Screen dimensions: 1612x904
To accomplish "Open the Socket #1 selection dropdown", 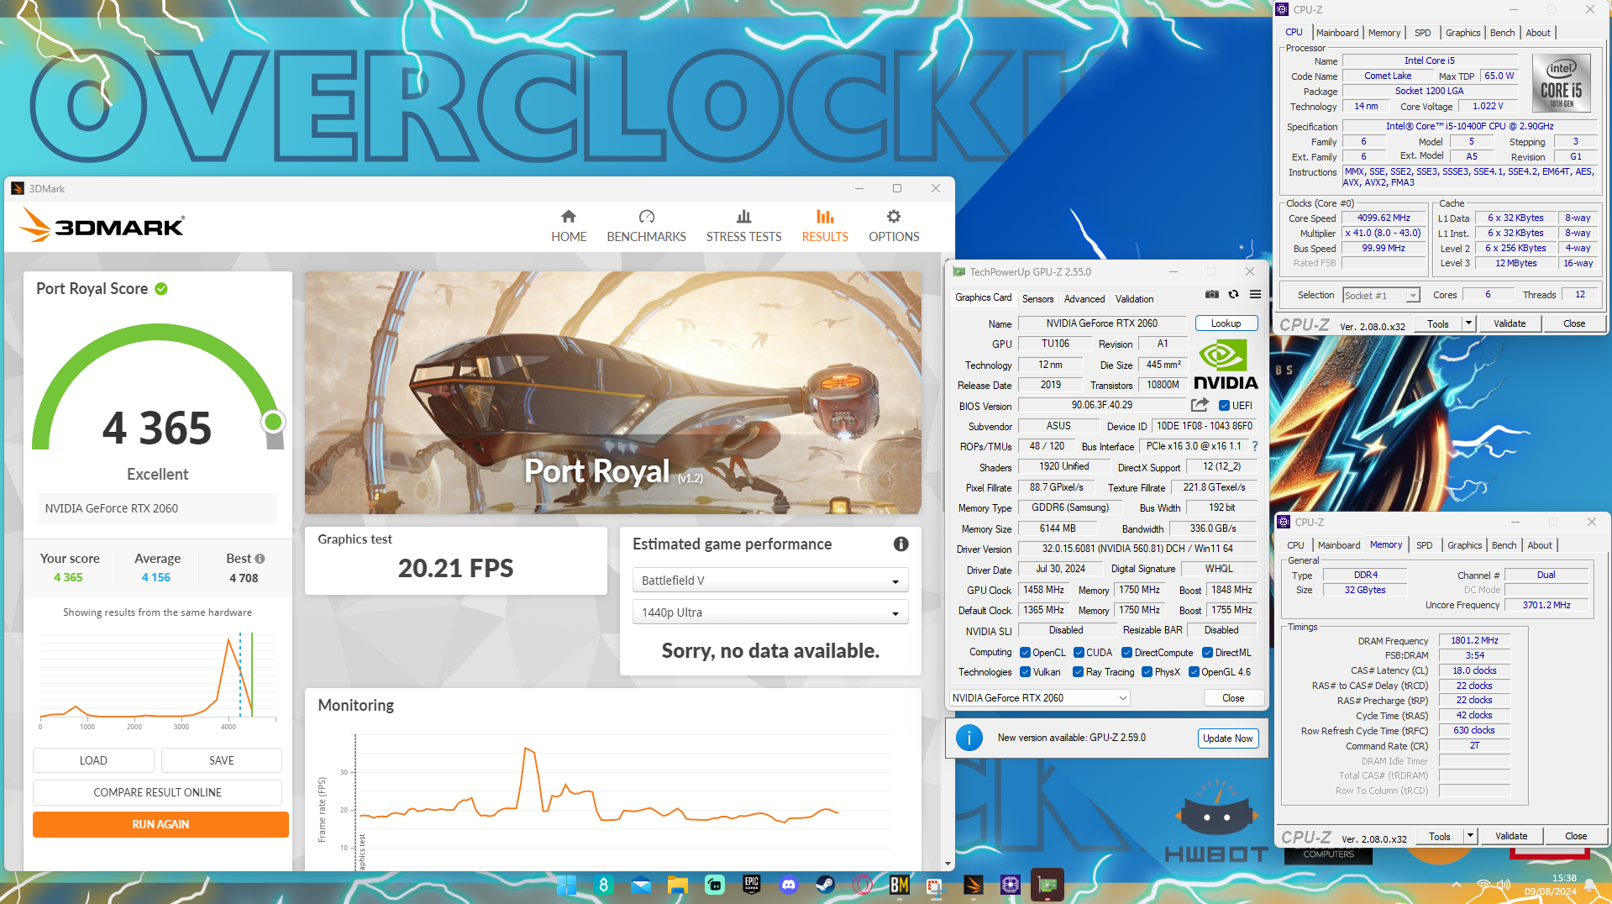I will (1381, 296).
